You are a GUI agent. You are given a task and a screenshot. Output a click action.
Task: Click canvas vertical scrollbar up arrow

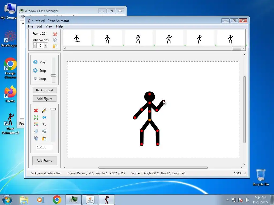(245, 55)
